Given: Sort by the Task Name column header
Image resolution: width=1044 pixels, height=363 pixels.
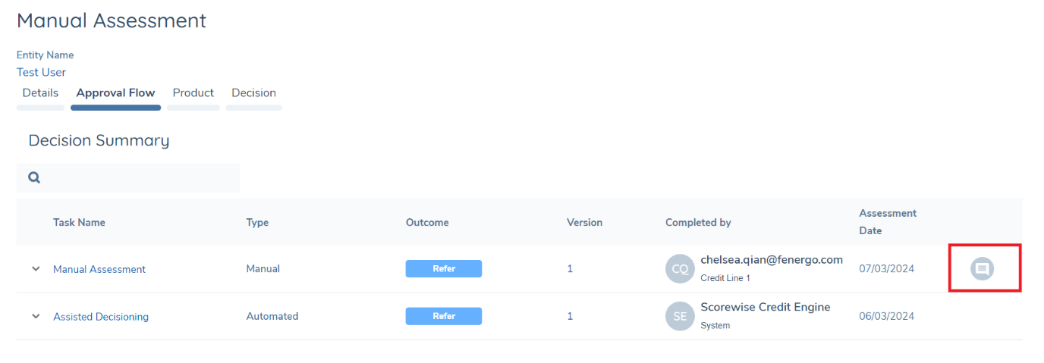Looking at the screenshot, I should pos(79,223).
